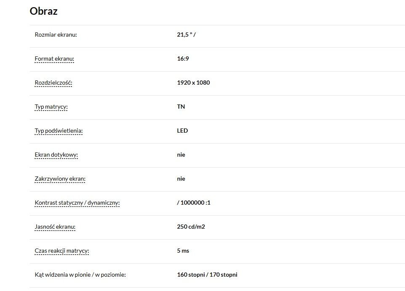
Task: Click the "Kąt widzenia w pionie" label
Action: [x=80, y=275]
